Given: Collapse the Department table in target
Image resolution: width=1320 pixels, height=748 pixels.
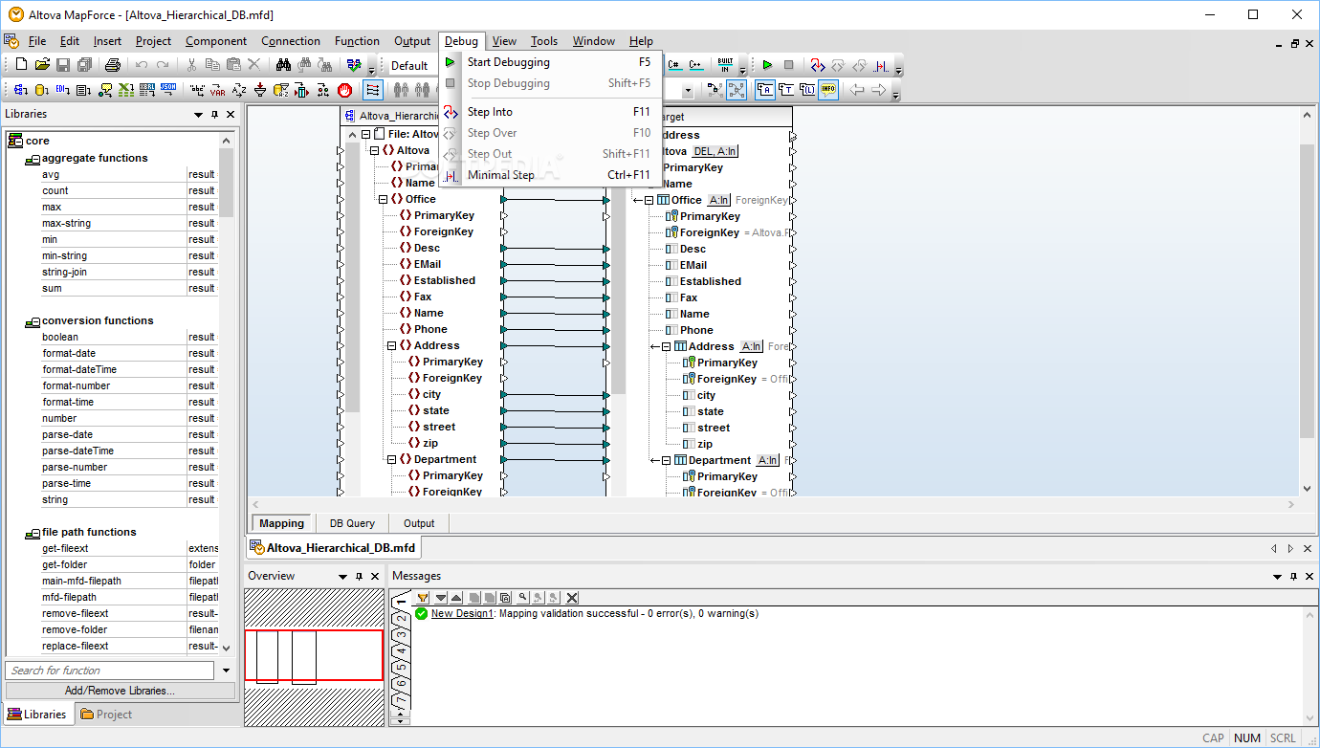Looking at the screenshot, I should pos(666,460).
